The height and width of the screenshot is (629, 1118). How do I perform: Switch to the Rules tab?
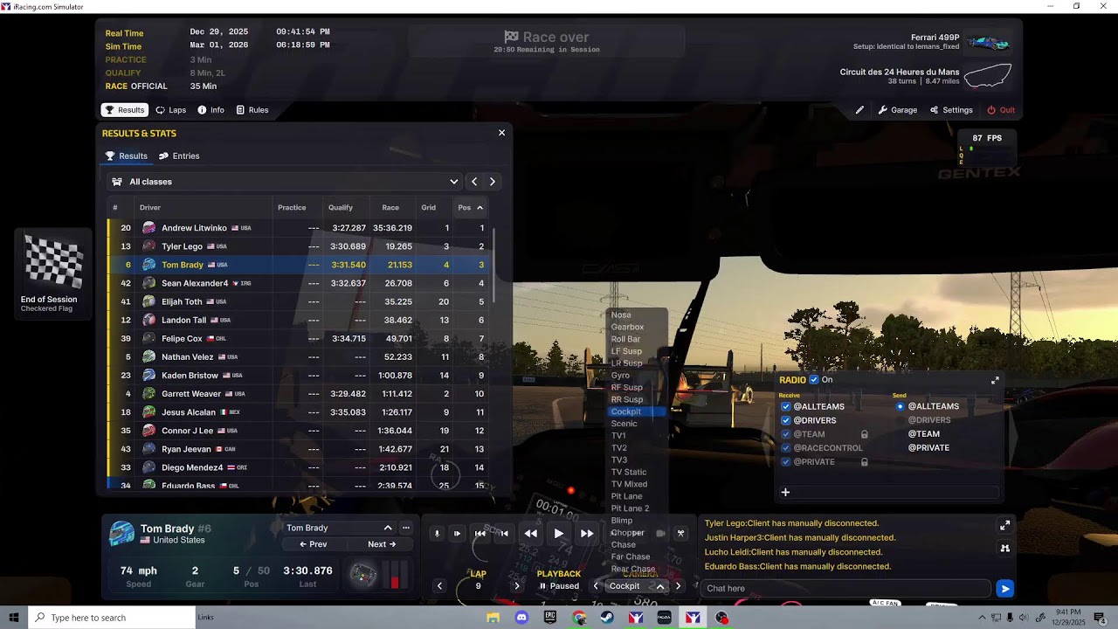pos(252,110)
